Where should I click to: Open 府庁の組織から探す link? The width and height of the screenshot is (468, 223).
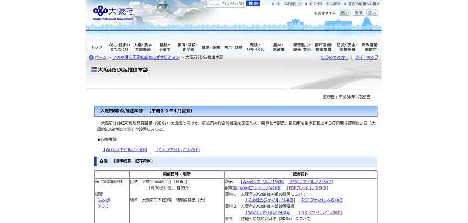364,4
